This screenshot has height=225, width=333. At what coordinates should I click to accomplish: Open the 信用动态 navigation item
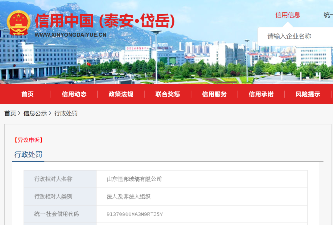click(74, 94)
